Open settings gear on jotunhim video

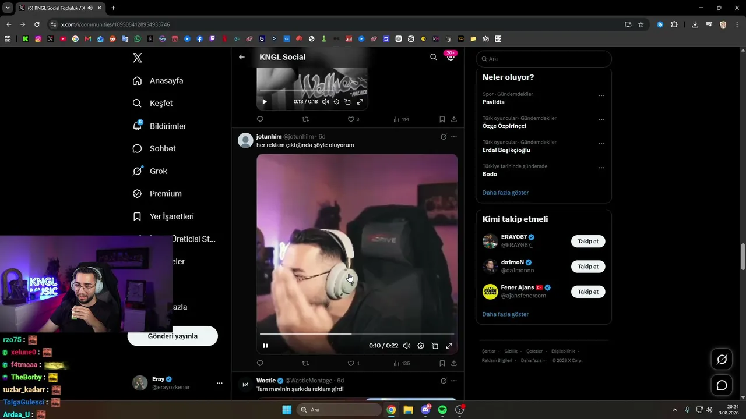(421, 346)
